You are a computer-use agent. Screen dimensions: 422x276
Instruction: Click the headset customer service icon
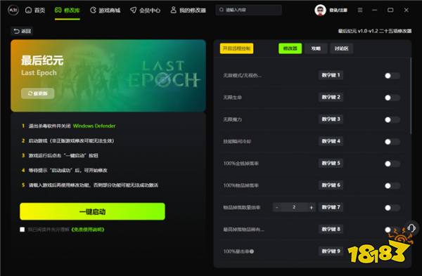[x=411, y=228]
